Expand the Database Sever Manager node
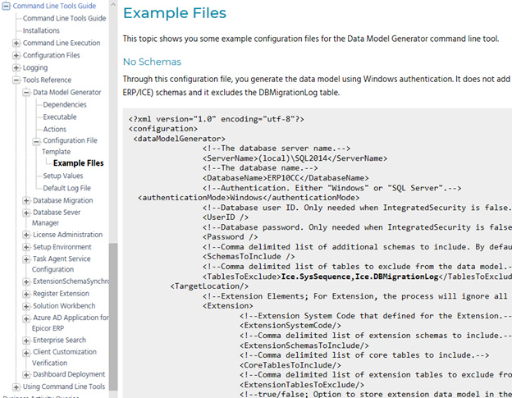512x398 pixels. click(x=26, y=213)
